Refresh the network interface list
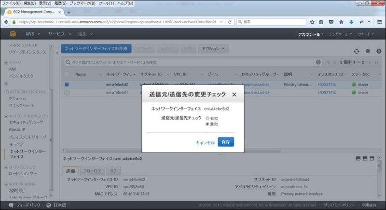This screenshot has width=386, height=210. coord(357,51)
